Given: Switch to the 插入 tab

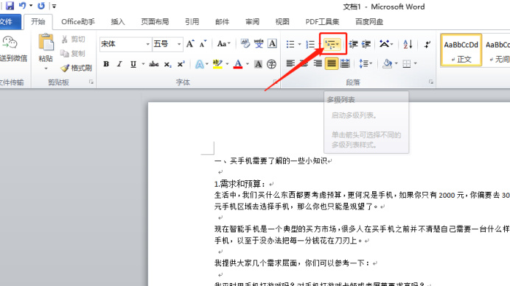Looking at the screenshot, I should [x=118, y=22].
